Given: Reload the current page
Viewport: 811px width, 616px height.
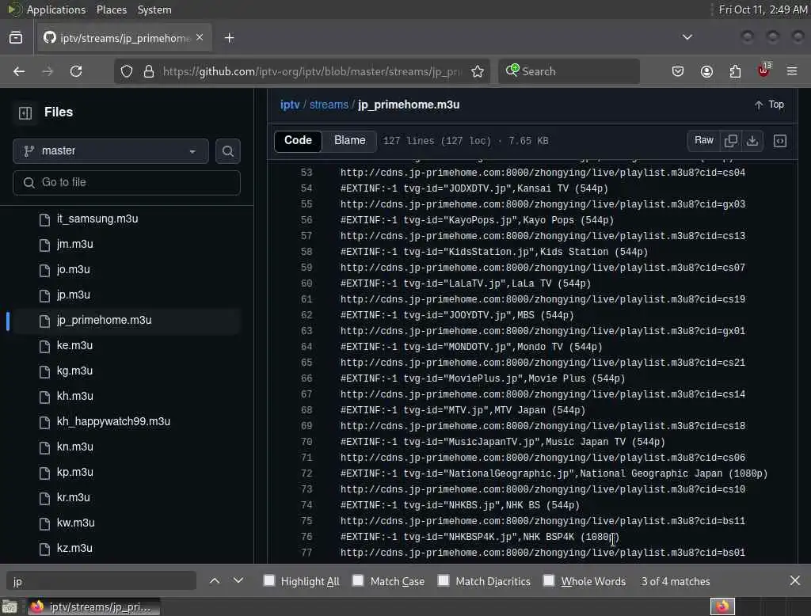Looking at the screenshot, I should 76,71.
